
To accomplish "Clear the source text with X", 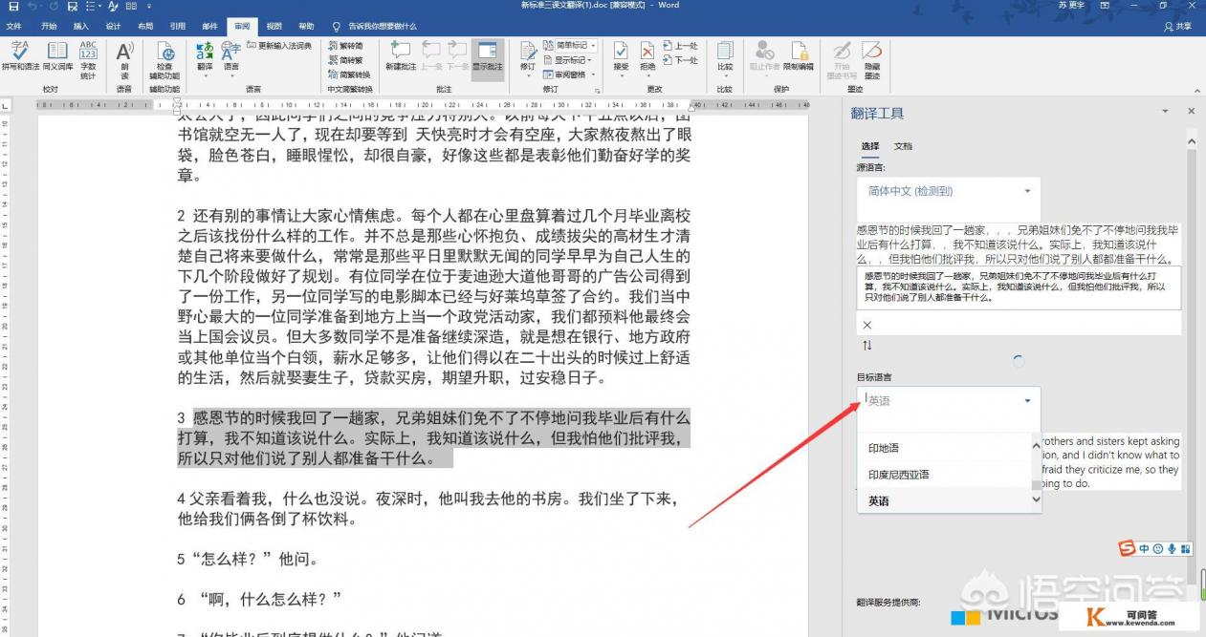I will [867, 325].
